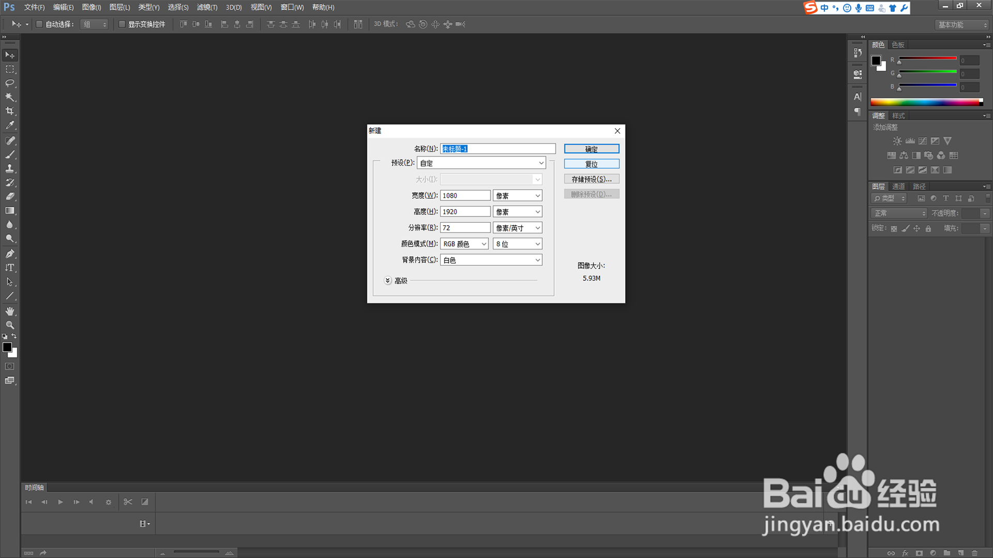Select the Magic Wand tool

pyautogui.click(x=10, y=97)
